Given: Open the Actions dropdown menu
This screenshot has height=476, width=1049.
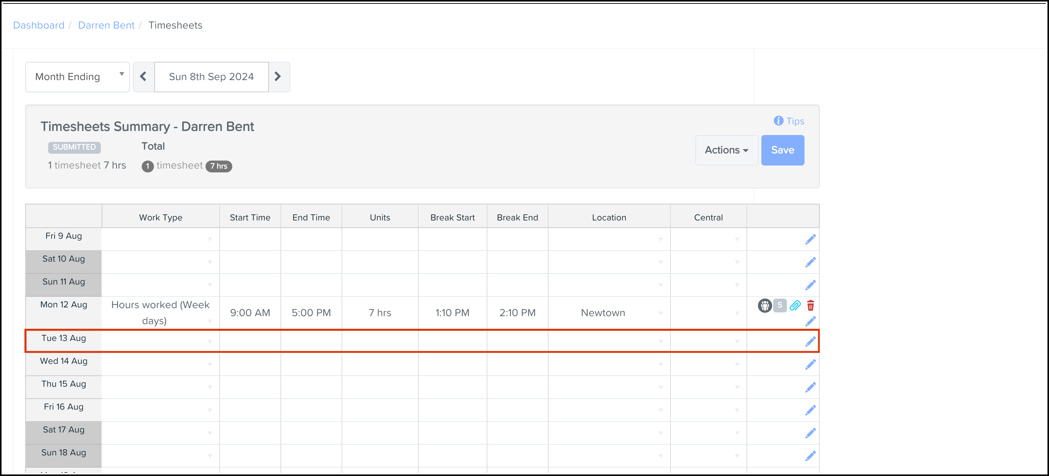Looking at the screenshot, I should [726, 150].
